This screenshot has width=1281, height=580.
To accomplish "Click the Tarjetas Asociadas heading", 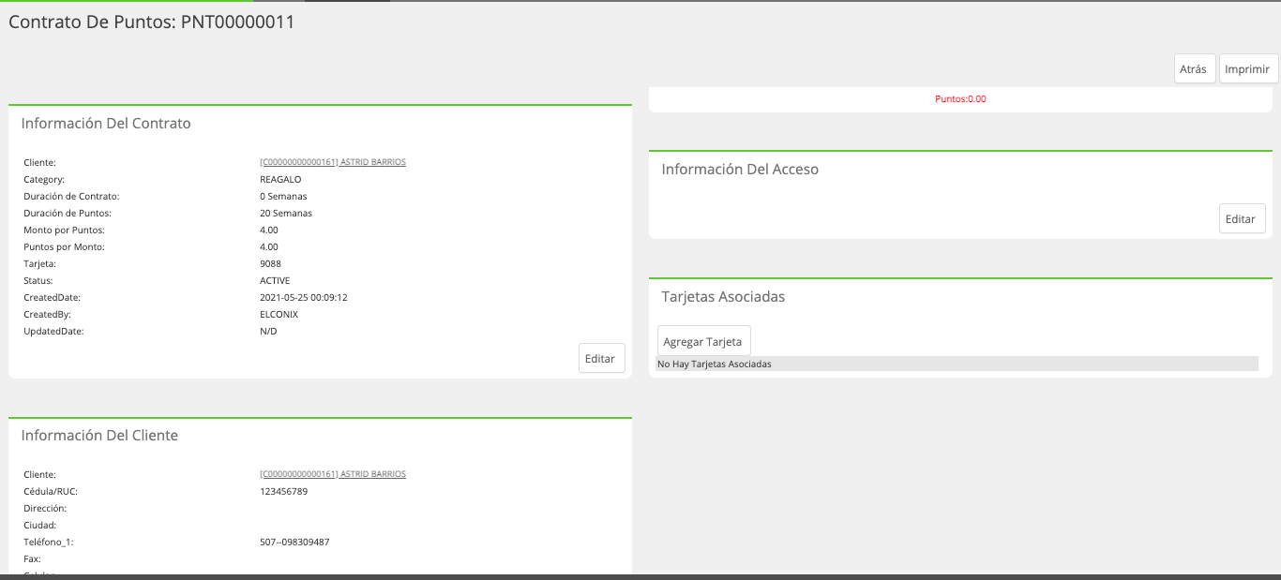I will (723, 297).
